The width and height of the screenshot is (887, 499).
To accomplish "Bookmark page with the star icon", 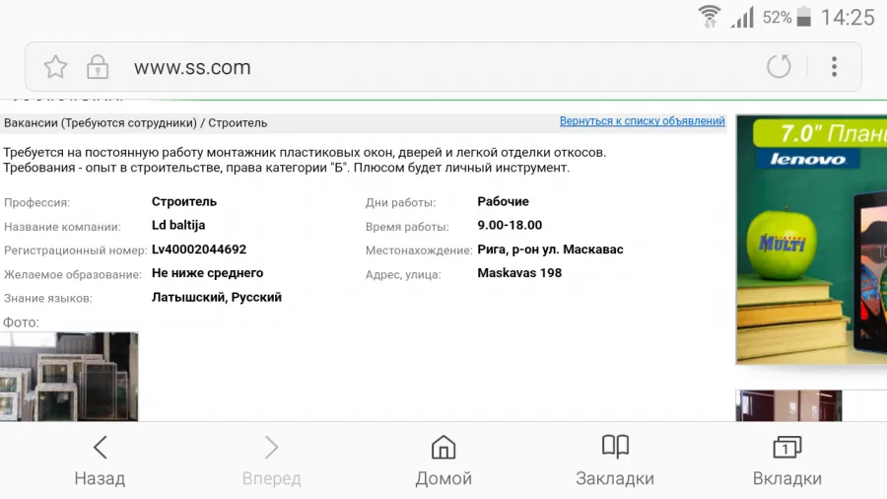I will (x=55, y=67).
